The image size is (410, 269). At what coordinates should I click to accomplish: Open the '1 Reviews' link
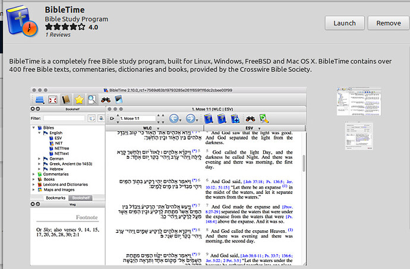pos(58,35)
